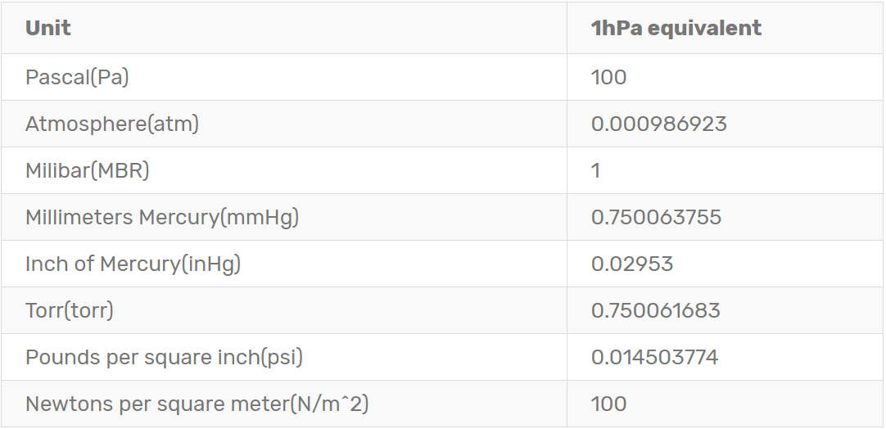
Task: Click the value 0.750061683
Action: coord(655,311)
